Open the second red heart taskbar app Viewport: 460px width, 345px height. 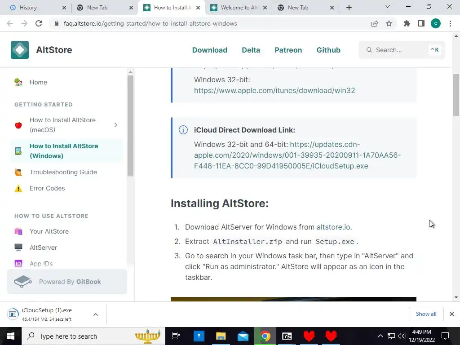[331, 336]
